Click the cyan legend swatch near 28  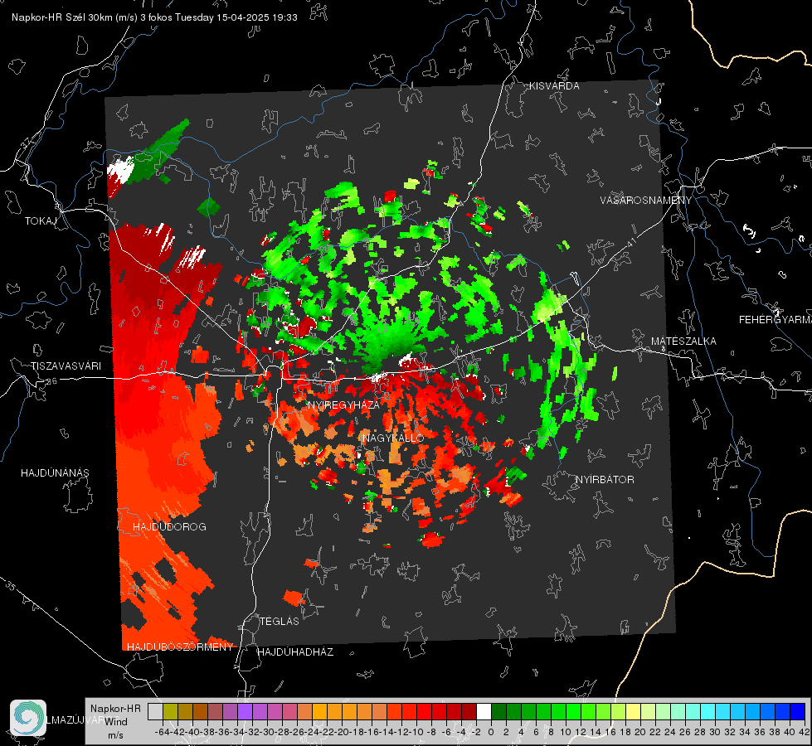coord(708,711)
